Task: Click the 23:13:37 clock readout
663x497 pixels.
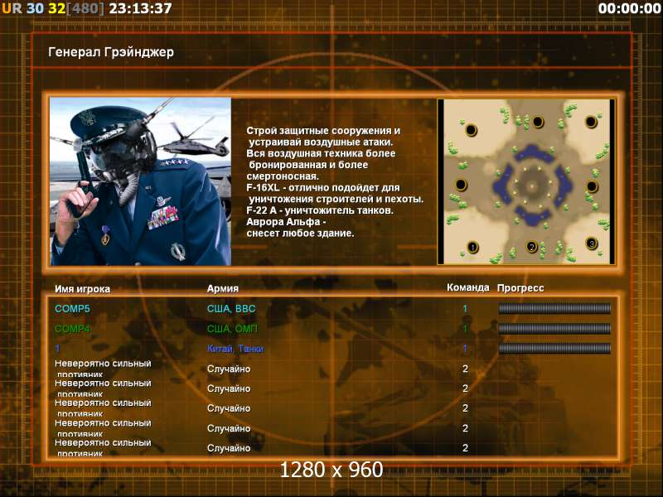Action: pos(140,8)
